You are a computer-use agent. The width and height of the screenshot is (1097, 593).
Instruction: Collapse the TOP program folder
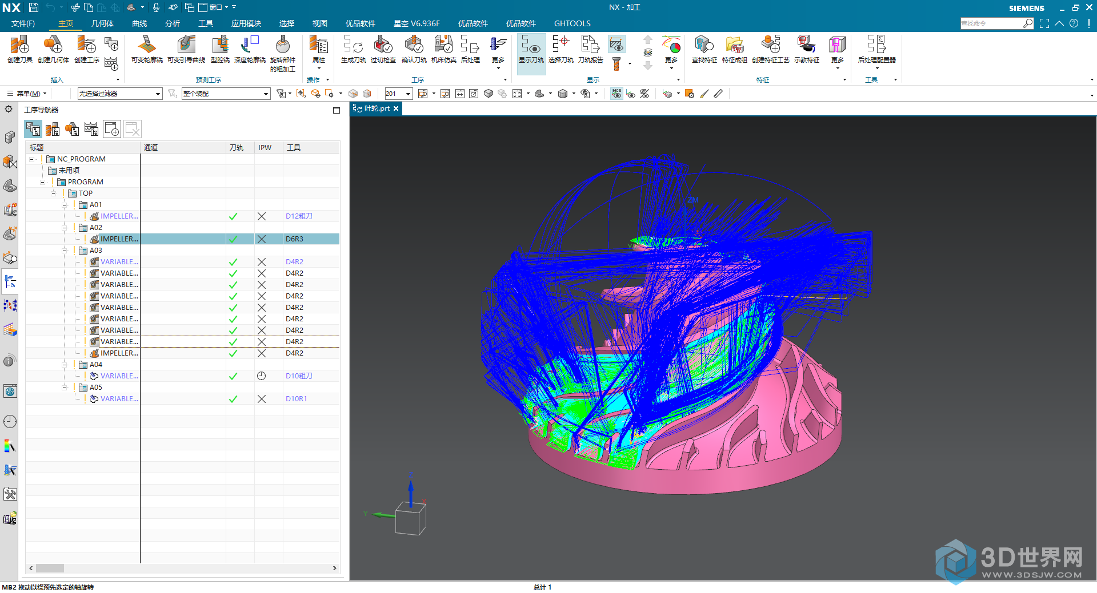click(x=54, y=193)
